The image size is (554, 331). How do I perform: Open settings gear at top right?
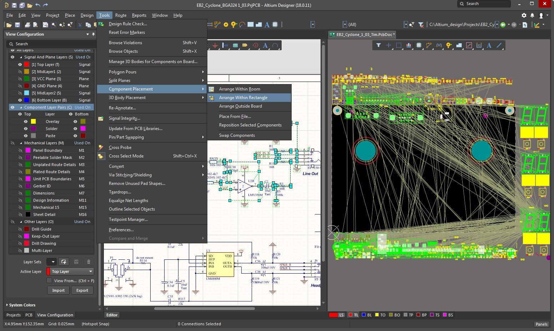pos(524,15)
